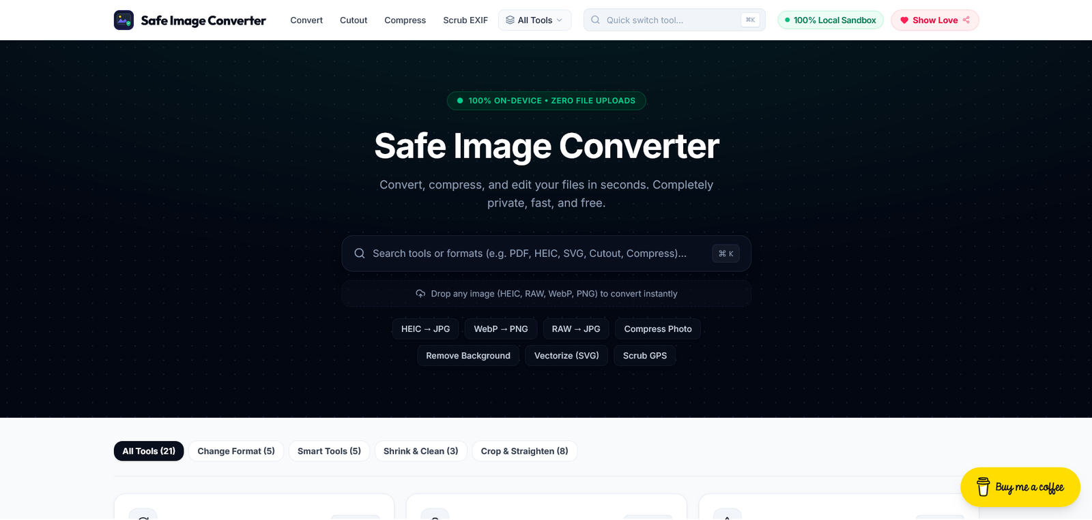Image resolution: width=1092 pixels, height=520 pixels.
Task: Choose the HEIC → JPG shortcut
Action: coord(425,328)
